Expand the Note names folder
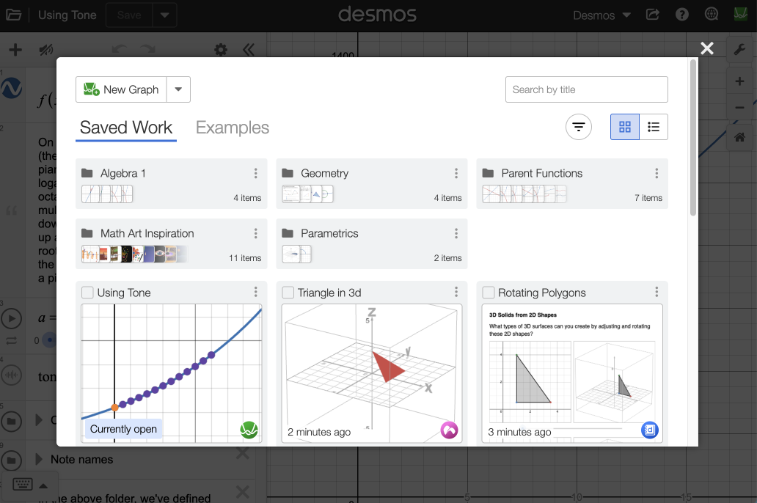 point(39,459)
